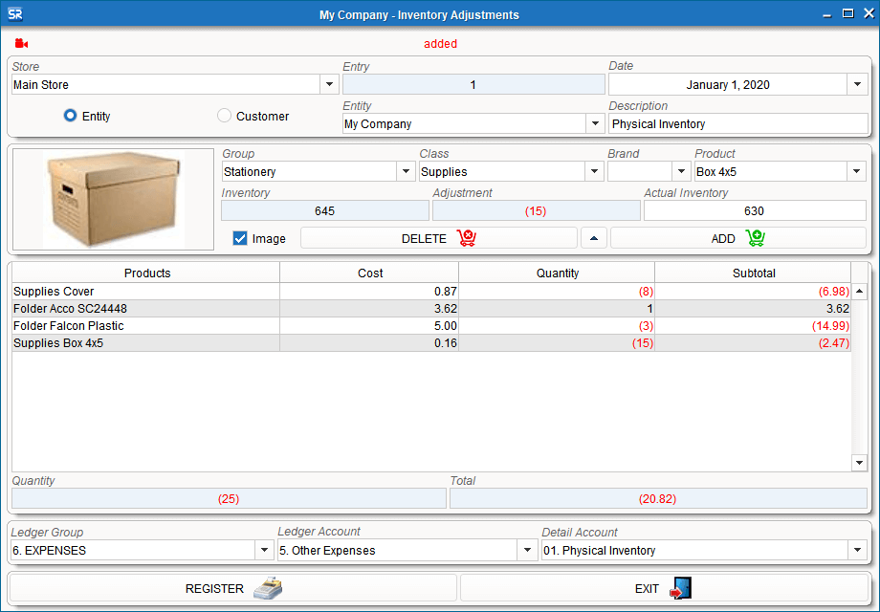Click the quantity value (8)
The height and width of the screenshot is (612, 880).
(x=646, y=291)
